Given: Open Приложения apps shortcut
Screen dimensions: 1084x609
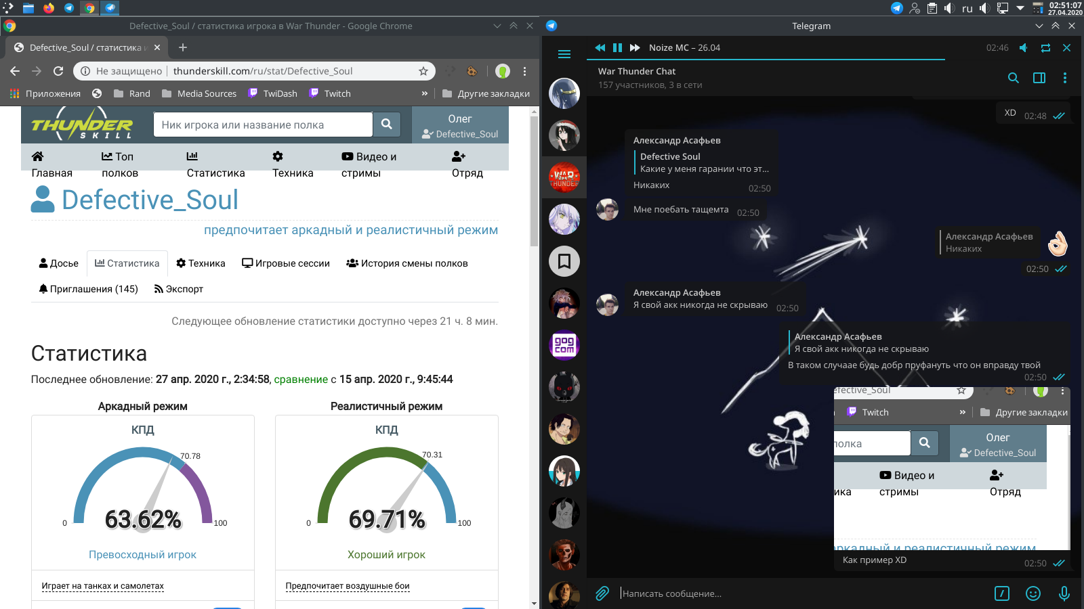Looking at the screenshot, I should pos(45,93).
